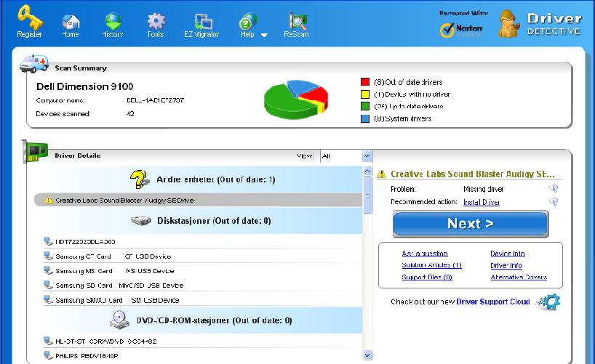595x364 pixels.
Task: Click the red Out of date legend swatch
Action: 365,82
